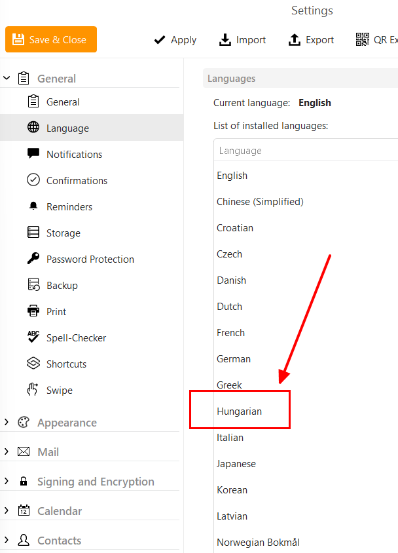Open the Shortcuts settings page

click(66, 364)
